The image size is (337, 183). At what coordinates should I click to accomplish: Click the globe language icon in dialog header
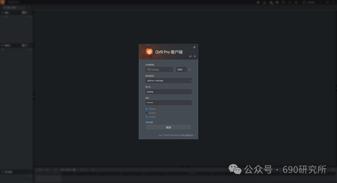click(190, 56)
